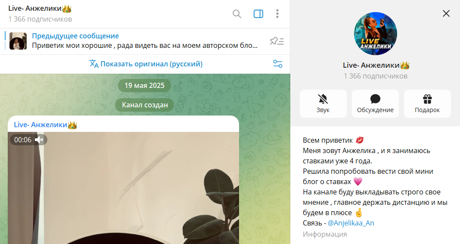The height and width of the screenshot is (244, 460).
Task: Click the translate icon in translation bar
Action: click(x=93, y=64)
